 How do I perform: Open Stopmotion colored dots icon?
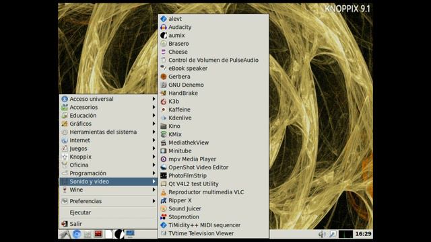click(164, 216)
